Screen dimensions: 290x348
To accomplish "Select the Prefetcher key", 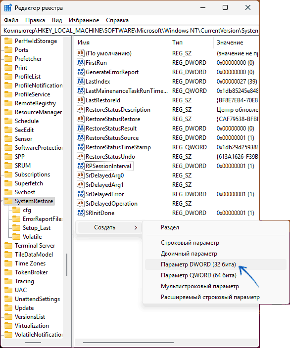I will [x=28, y=59].
